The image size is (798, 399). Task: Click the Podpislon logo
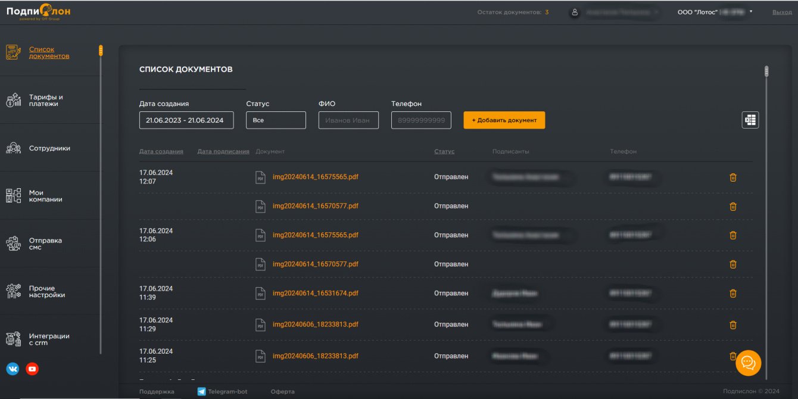pyautogui.click(x=38, y=12)
